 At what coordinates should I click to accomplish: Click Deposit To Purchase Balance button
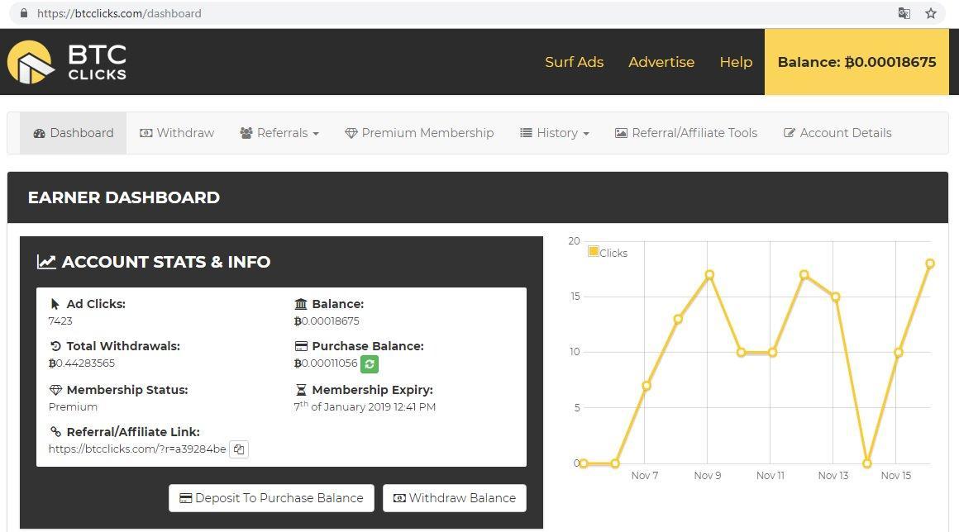tap(271, 498)
